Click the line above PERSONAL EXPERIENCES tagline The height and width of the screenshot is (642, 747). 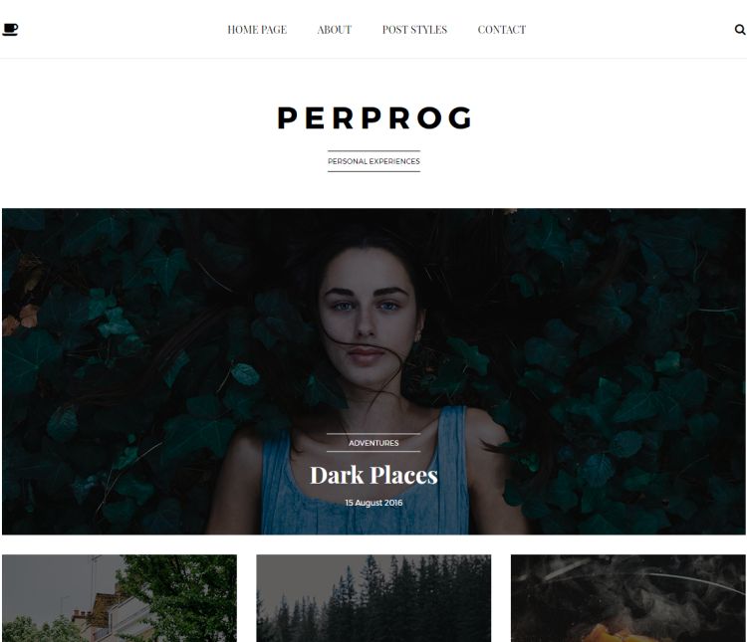(x=373, y=151)
